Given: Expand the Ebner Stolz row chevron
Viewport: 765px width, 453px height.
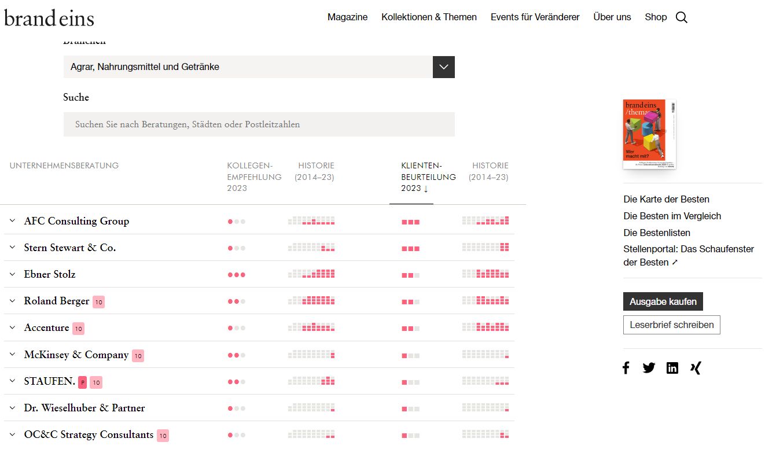Looking at the screenshot, I should point(13,274).
